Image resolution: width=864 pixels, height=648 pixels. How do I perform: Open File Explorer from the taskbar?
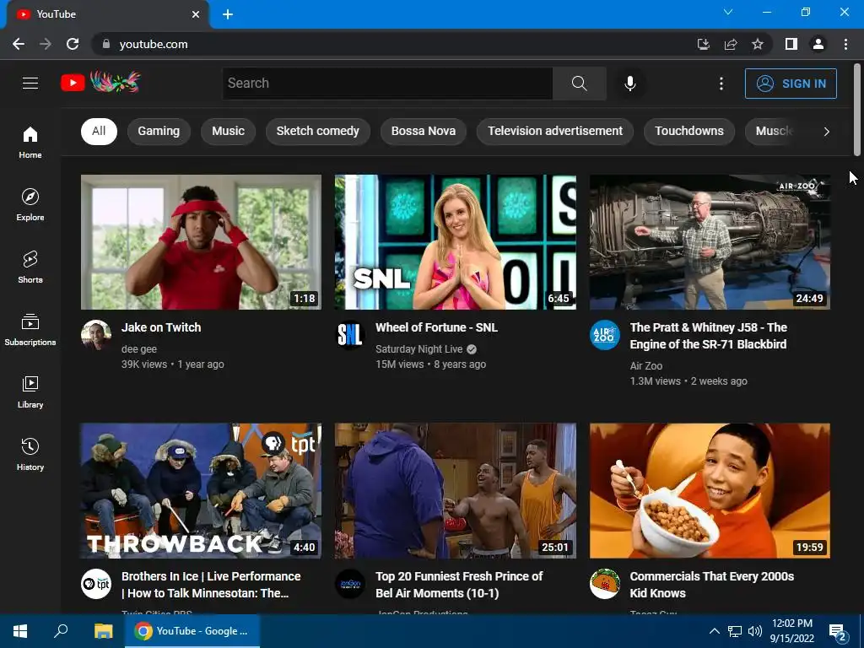pos(103,631)
